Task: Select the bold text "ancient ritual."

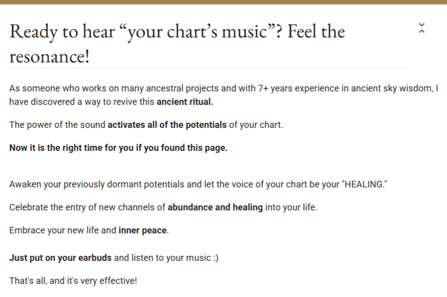Action: [184, 102]
